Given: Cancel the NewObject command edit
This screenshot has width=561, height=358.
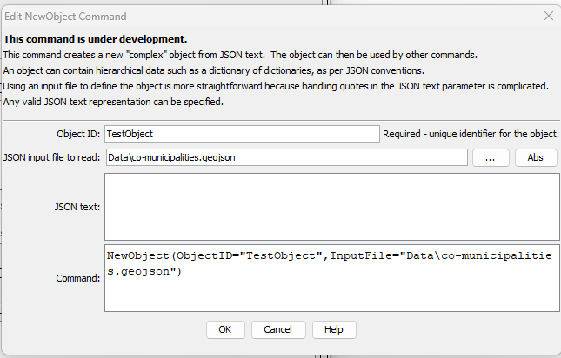Looking at the screenshot, I should point(278,329).
